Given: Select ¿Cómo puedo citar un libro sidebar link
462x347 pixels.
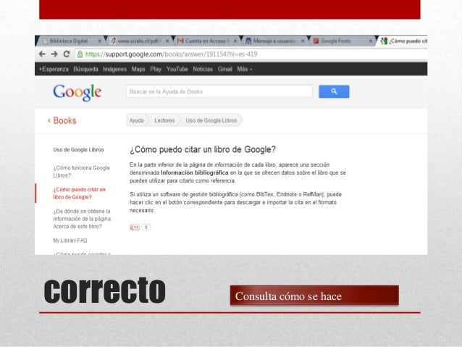Looking at the screenshot, I should point(79,193).
